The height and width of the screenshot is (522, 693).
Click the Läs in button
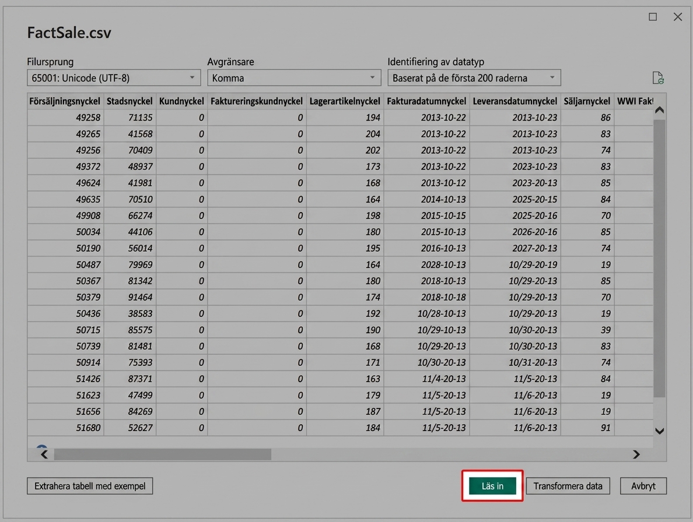coord(492,486)
